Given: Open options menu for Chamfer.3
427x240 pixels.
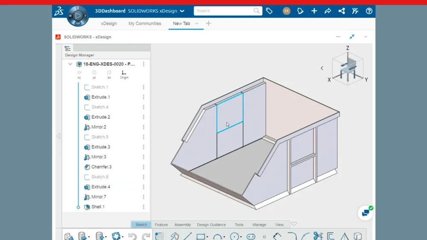Looking at the screenshot, I should point(143,167).
